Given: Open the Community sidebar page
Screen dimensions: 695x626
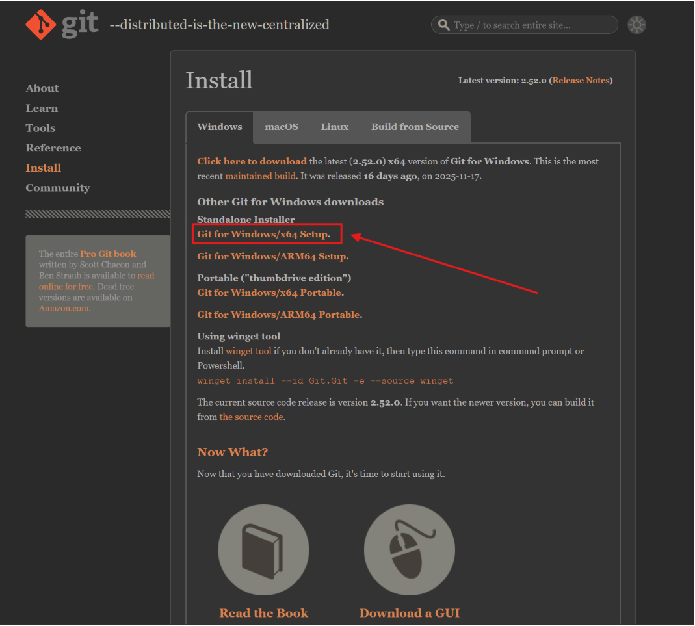Looking at the screenshot, I should click(58, 188).
